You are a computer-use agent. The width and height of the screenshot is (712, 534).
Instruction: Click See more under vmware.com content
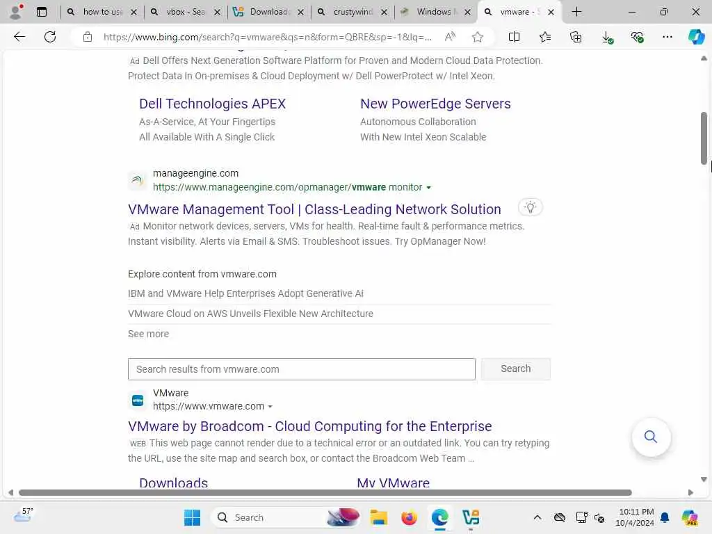149,334
